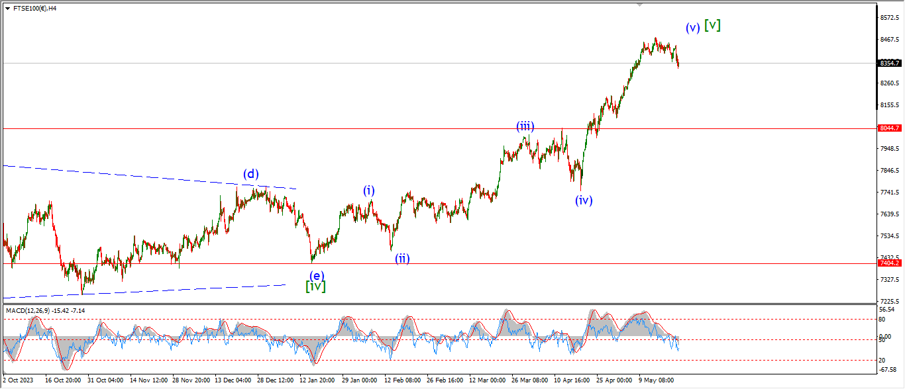
Task: Click the chart shift triangle marker at top
Action: click(x=639, y=5)
